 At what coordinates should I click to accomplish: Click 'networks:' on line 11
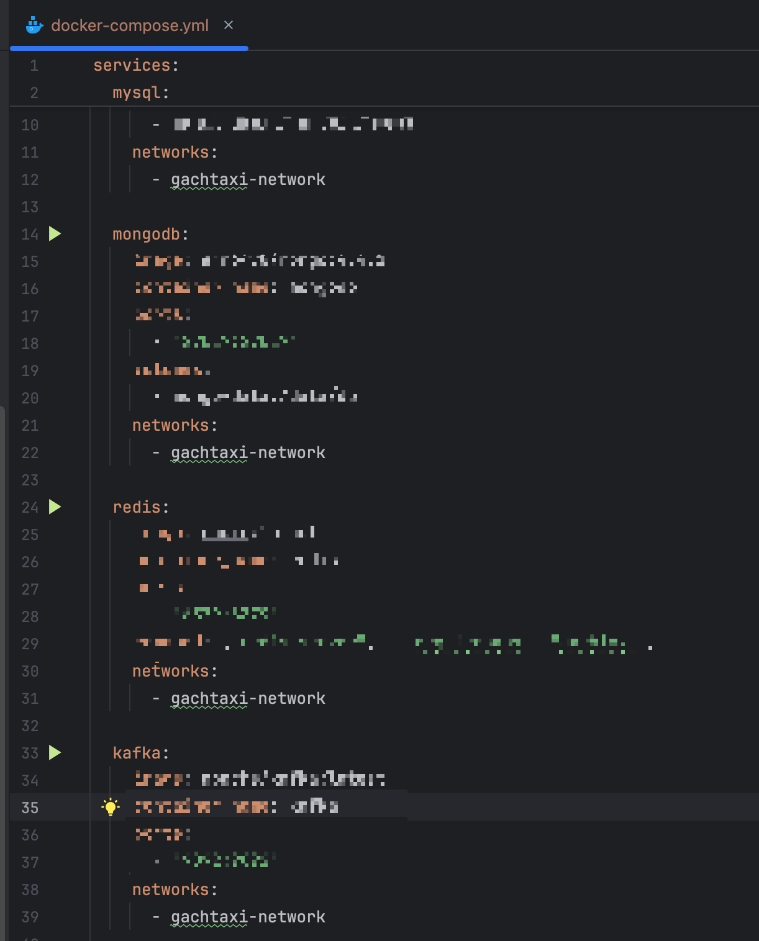pos(175,152)
